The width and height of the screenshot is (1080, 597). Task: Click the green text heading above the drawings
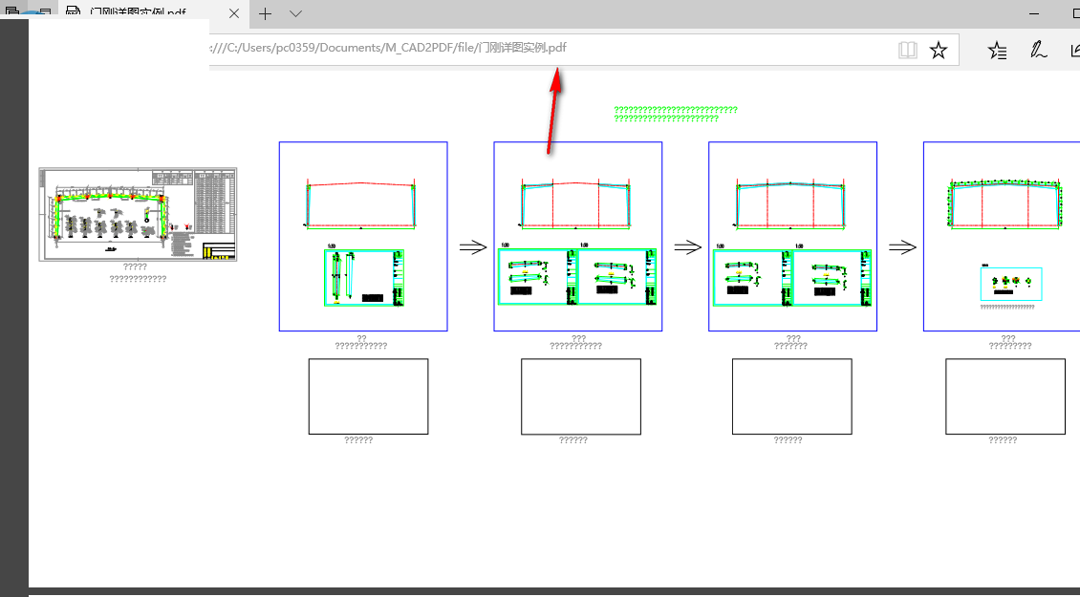click(674, 113)
